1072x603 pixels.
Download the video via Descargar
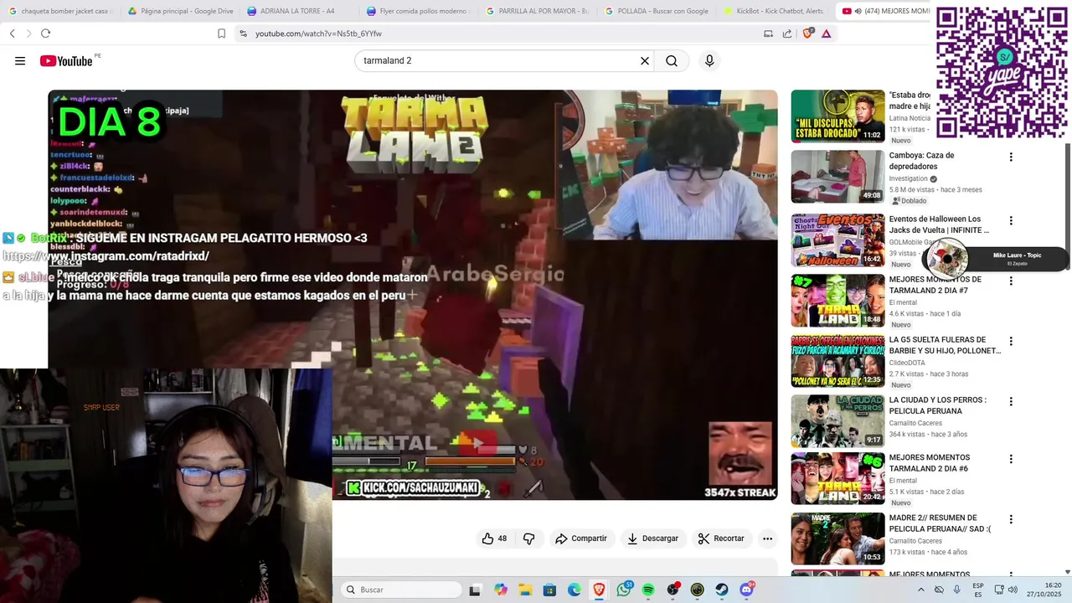652,539
